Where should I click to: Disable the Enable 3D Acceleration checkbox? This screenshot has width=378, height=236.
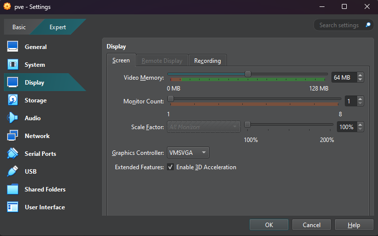[x=170, y=167]
